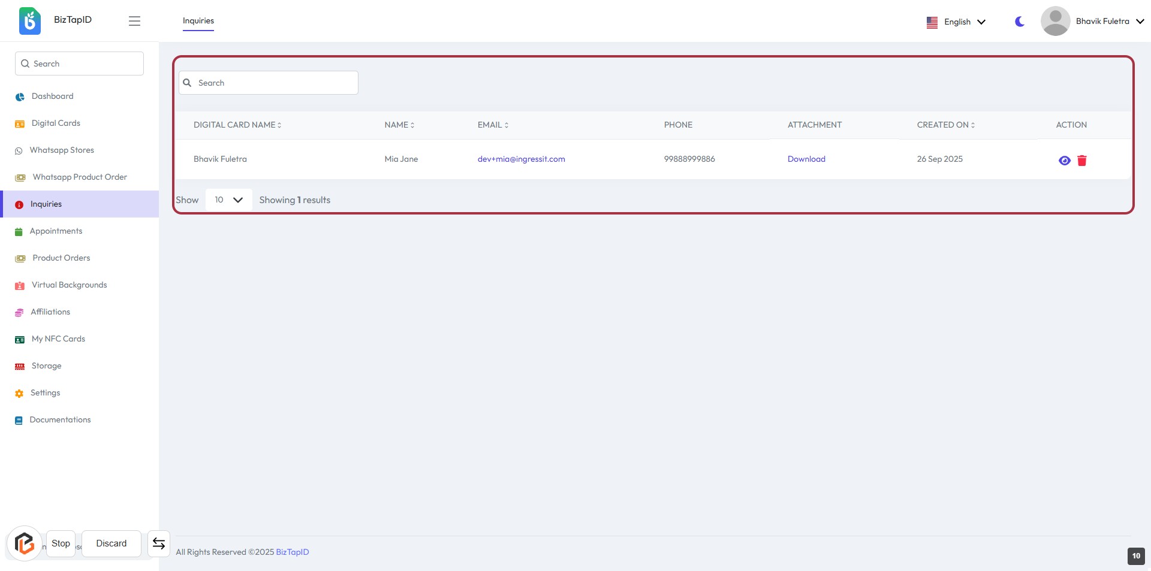Collapse sidebar with hamburger menu icon
The height and width of the screenshot is (571, 1151).
(134, 21)
